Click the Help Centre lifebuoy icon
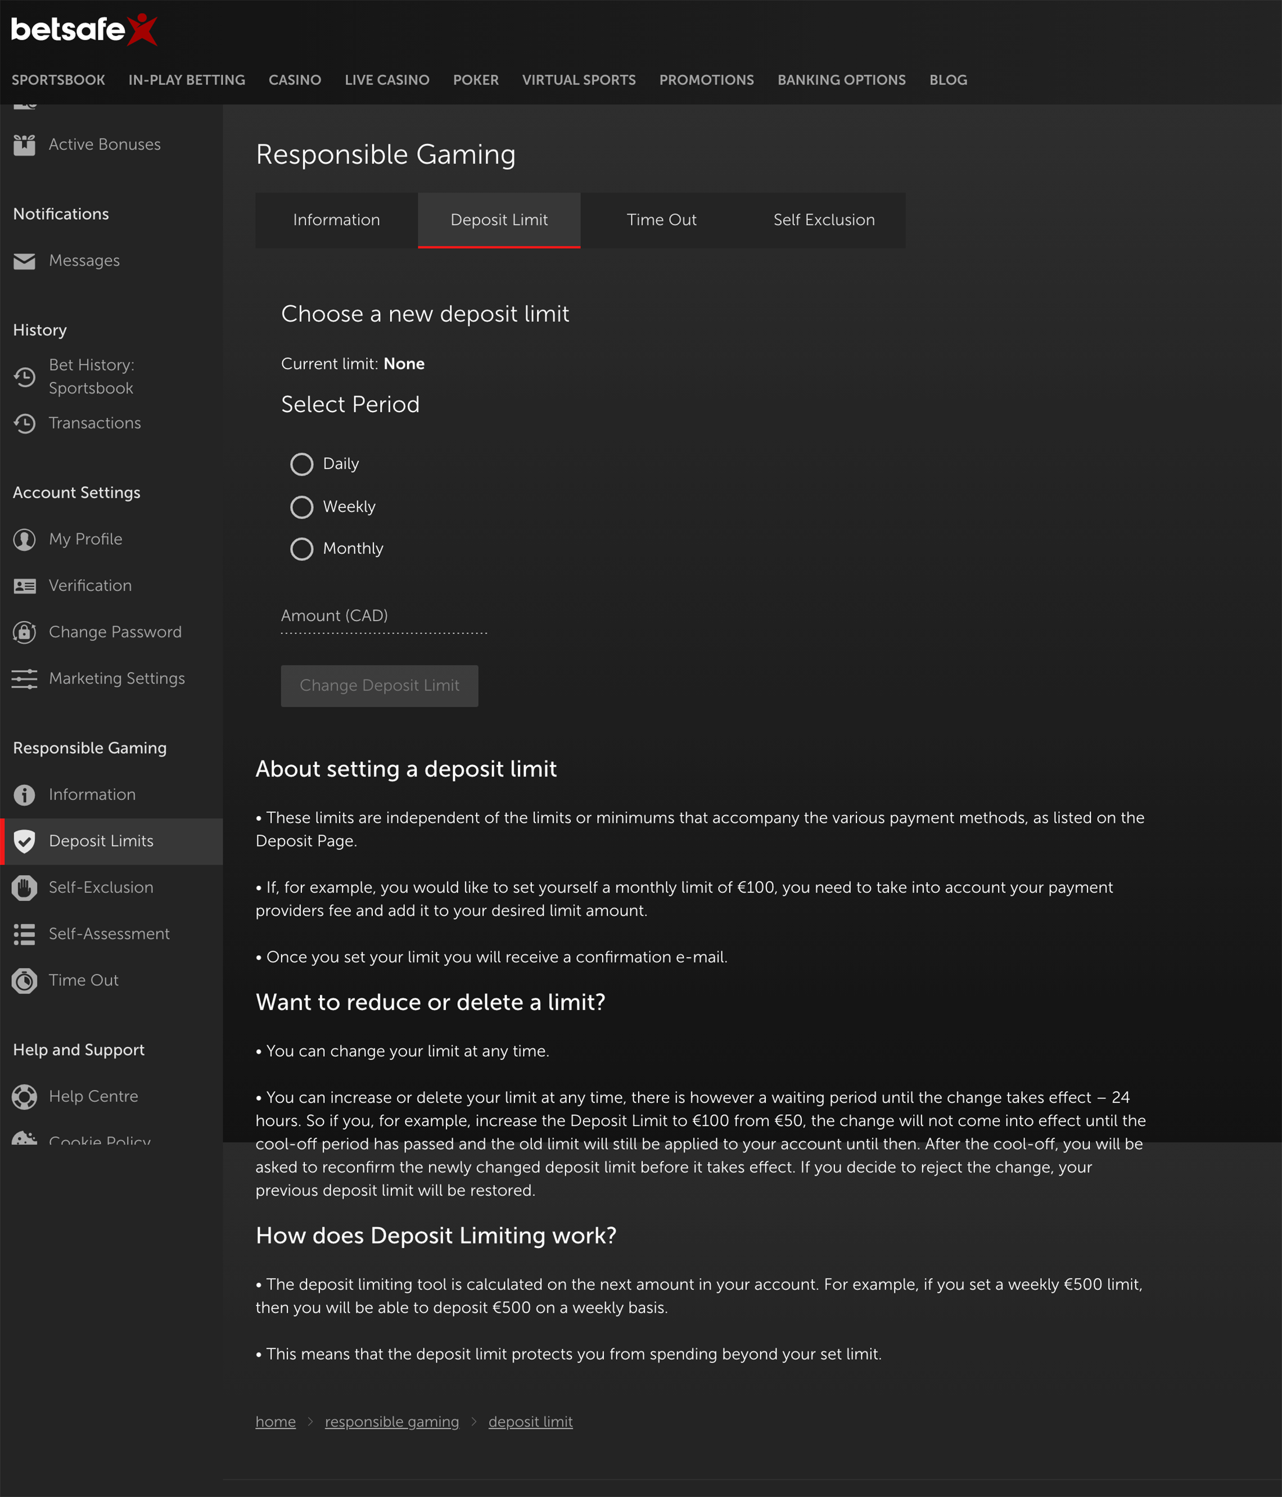The image size is (1282, 1497). (x=24, y=1097)
